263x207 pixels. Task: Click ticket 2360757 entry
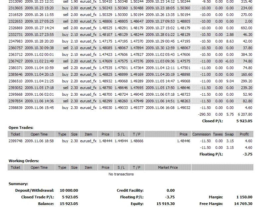[x=15, y=48]
